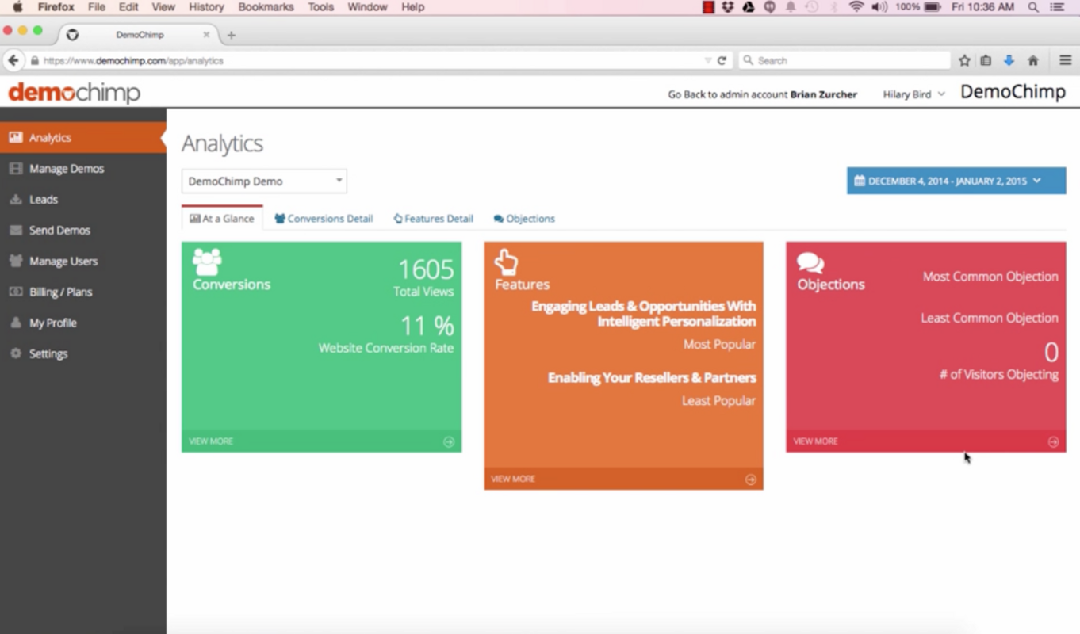Reload the page with refresh icon
Viewport: 1080px width, 634px height.
point(722,60)
